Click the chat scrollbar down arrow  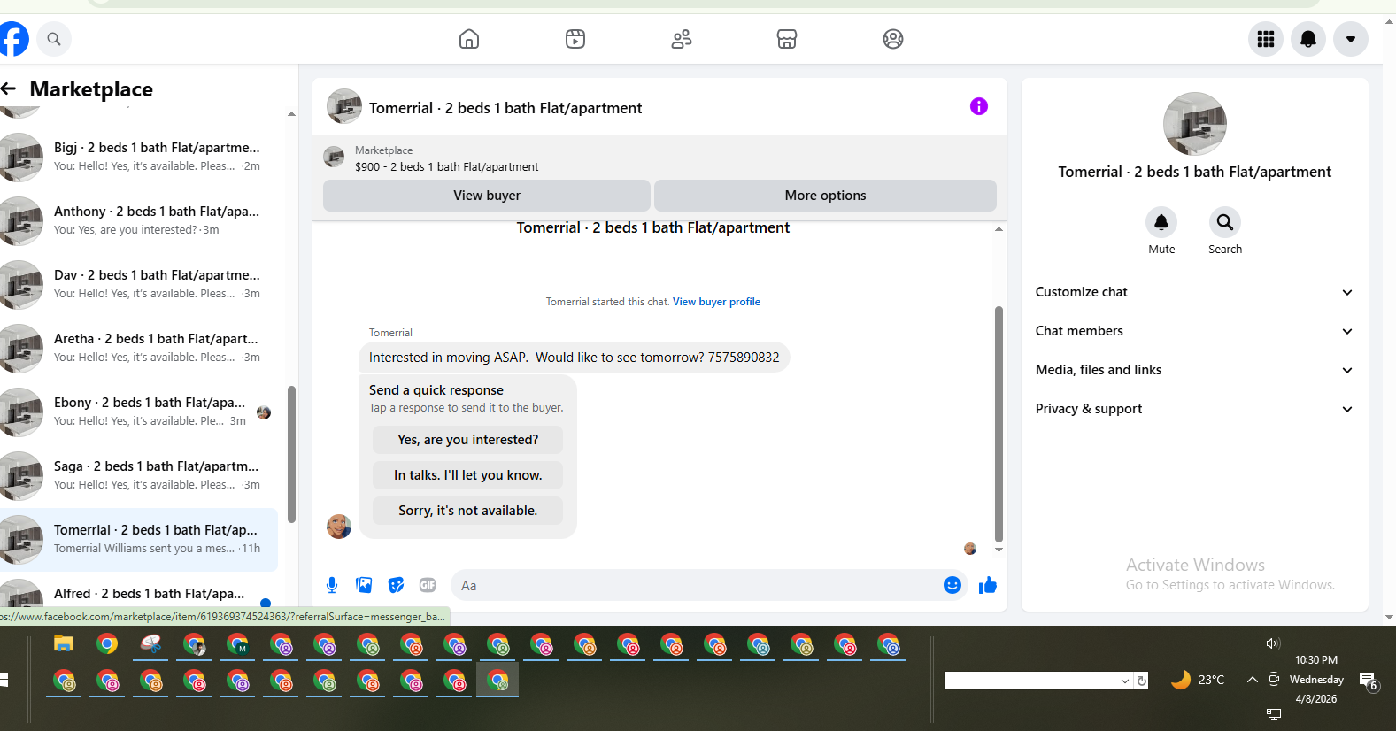(999, 550)
